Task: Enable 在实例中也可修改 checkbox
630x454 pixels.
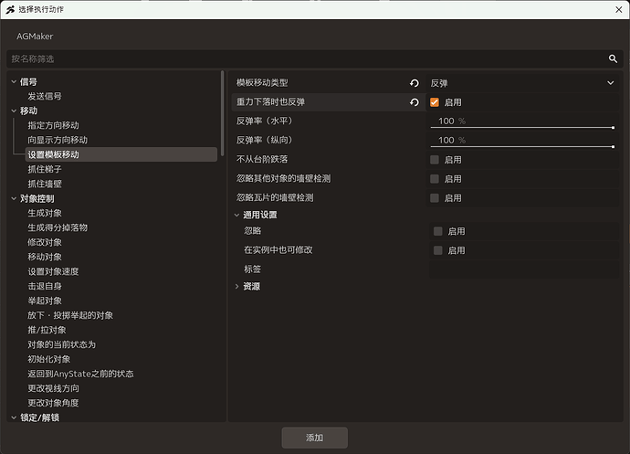Action: 438,250
